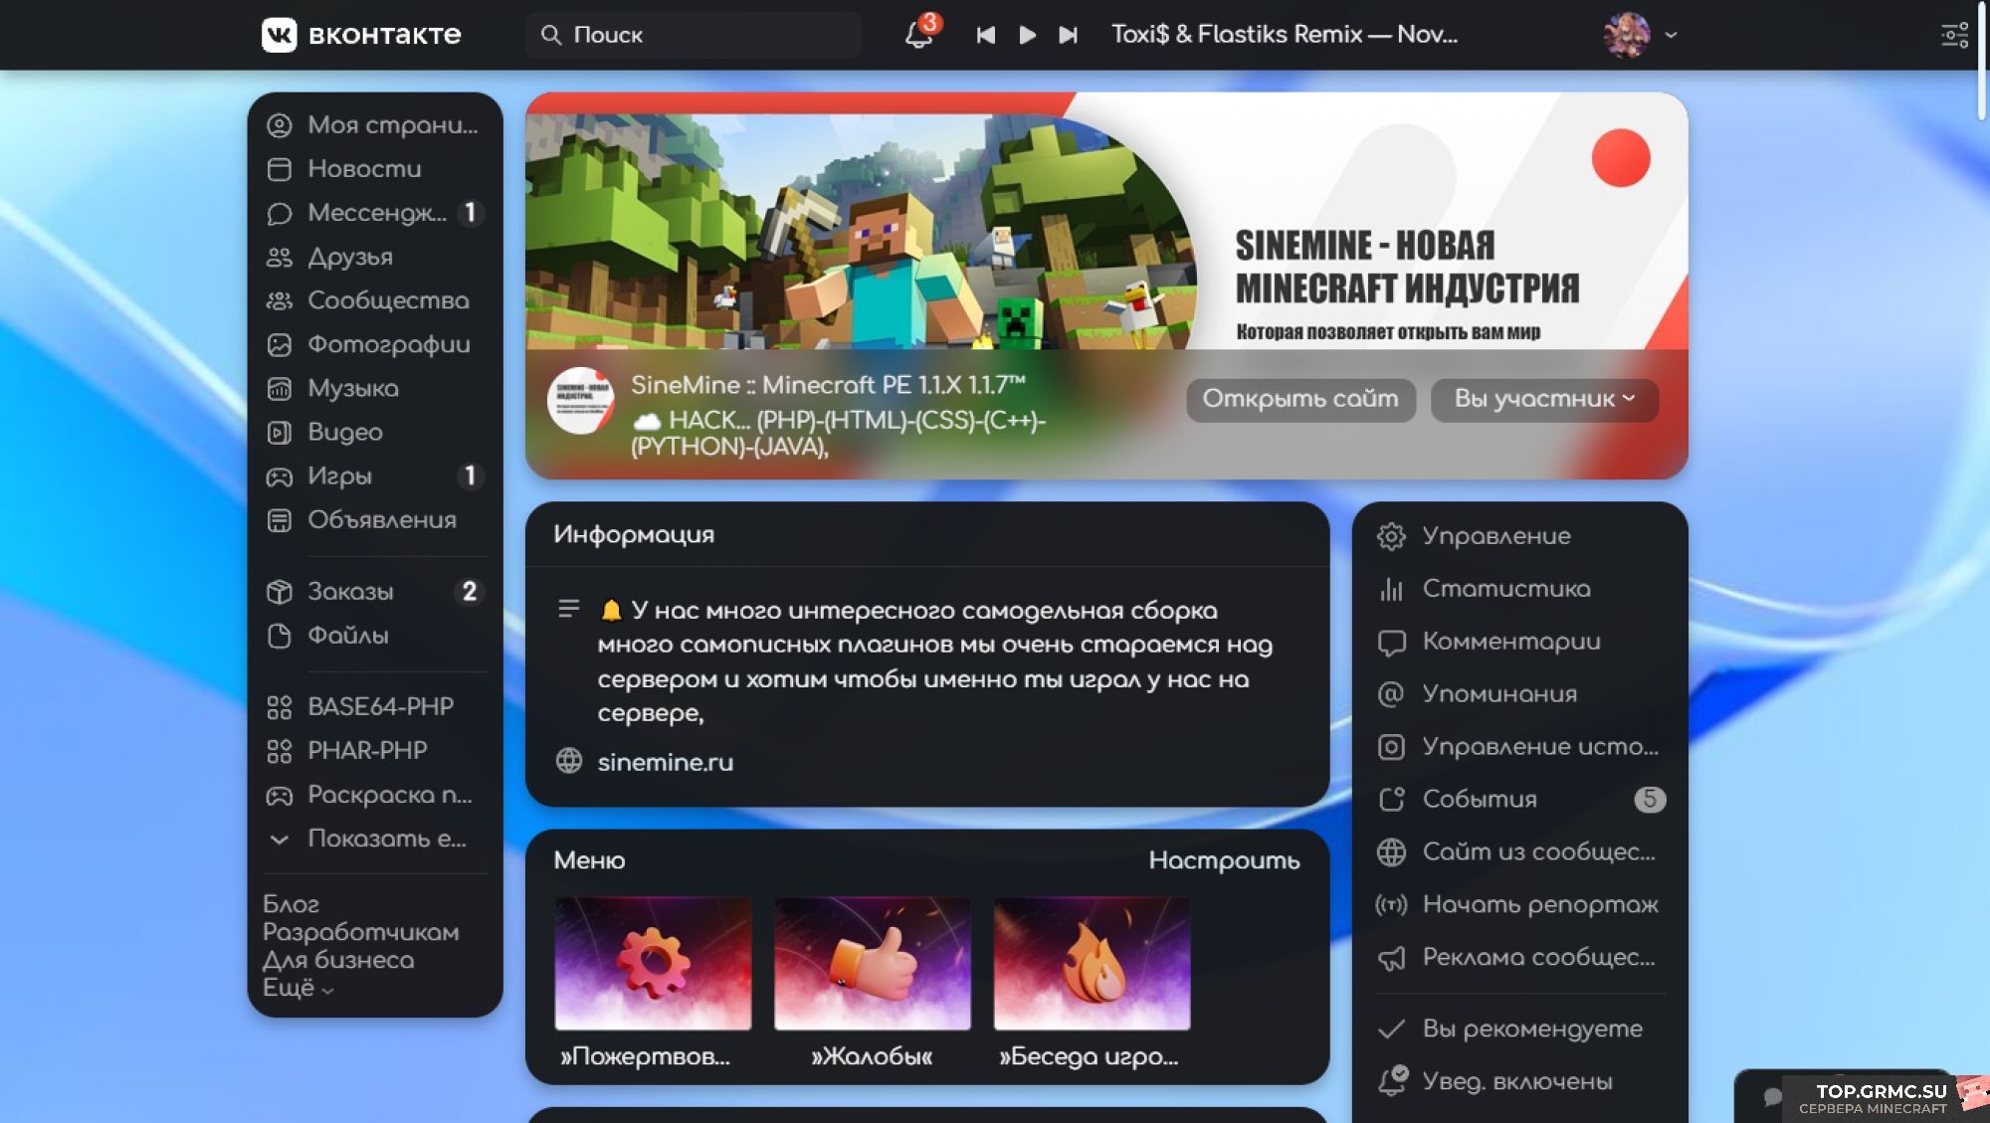The image size is (1990, 1123).
Task: Open Моя страница in left sidebar
Action: 375,125
